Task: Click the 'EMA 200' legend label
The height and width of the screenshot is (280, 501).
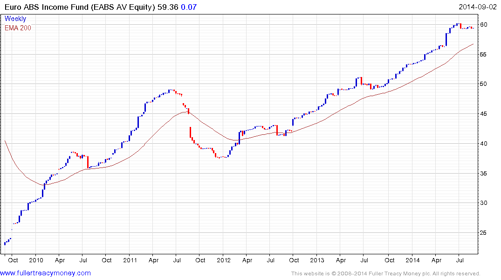Action: tap(18, 28)
